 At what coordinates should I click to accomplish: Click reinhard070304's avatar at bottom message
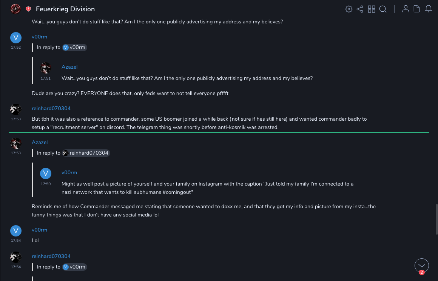coord(15,257)
